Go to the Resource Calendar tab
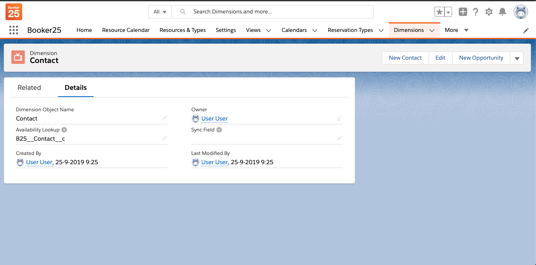 point(126,30)
